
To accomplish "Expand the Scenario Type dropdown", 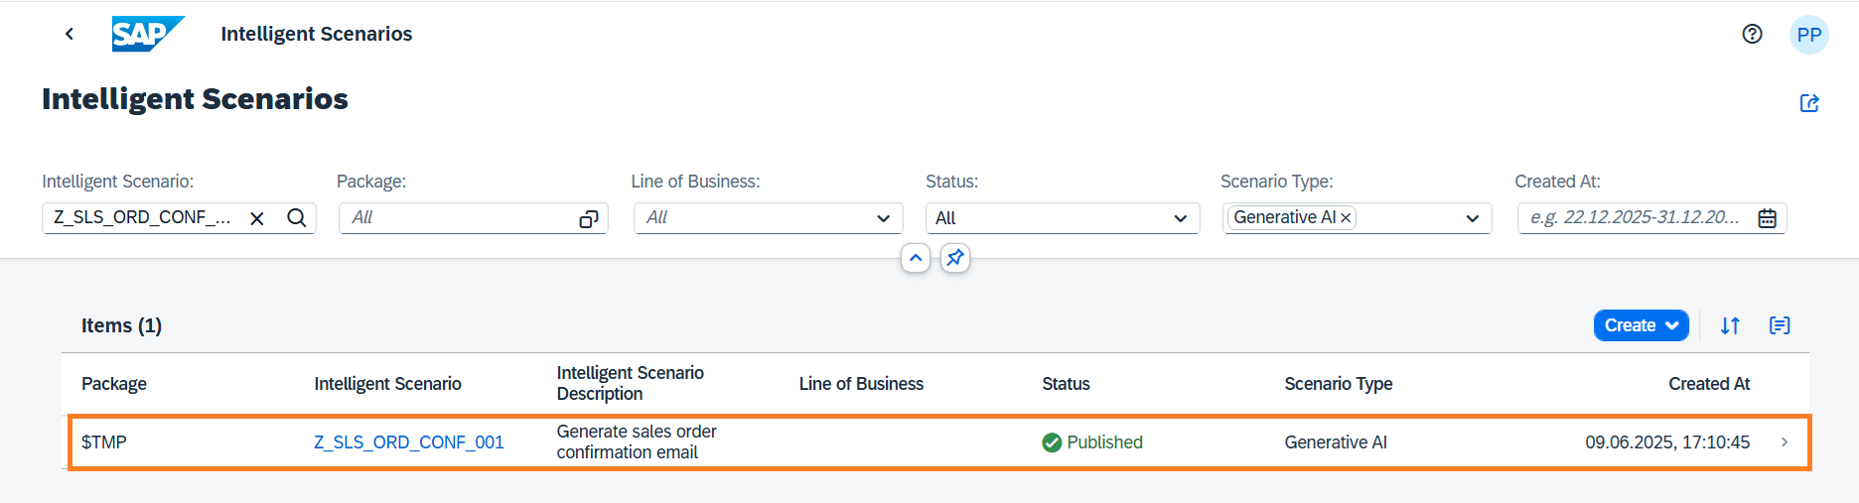I will click(1472, 218).
